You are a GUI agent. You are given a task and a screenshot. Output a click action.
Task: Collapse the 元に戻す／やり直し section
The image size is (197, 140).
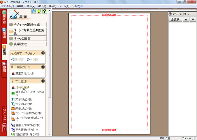[x=43, y=53]
